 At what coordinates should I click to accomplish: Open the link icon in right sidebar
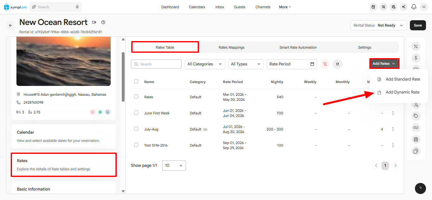tap(416, 128)
